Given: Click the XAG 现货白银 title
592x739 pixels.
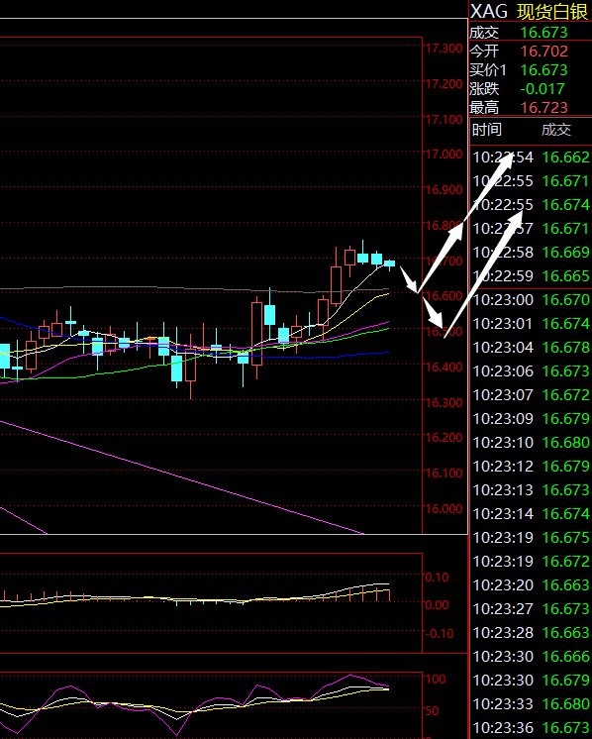Looking at the screenshot, I should coord(530,11).
